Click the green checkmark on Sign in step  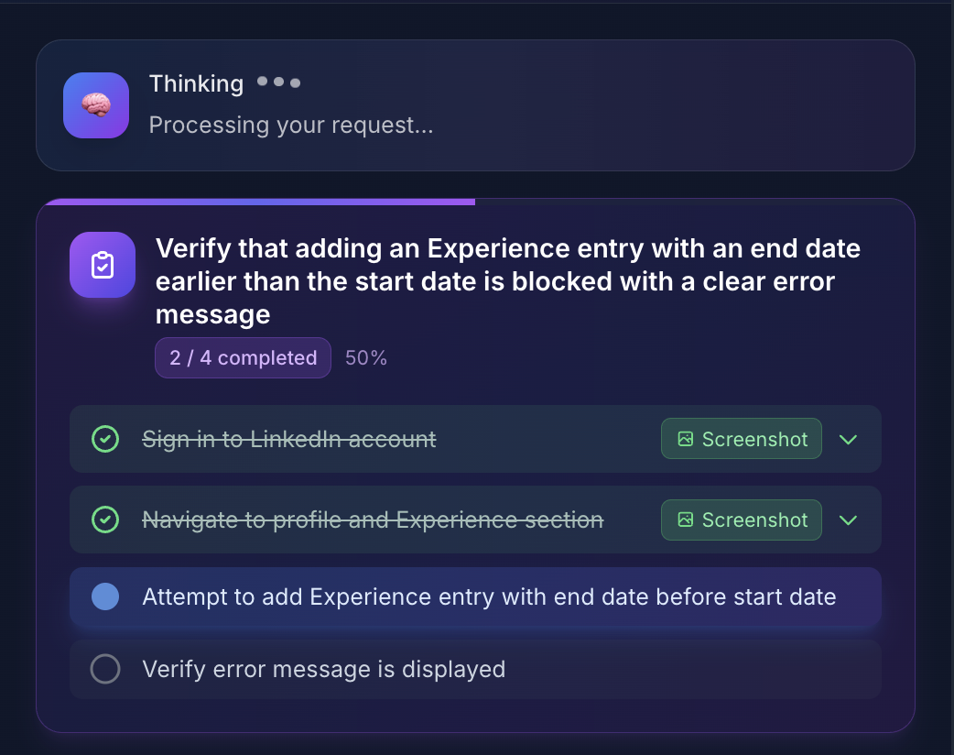point(105,439)
